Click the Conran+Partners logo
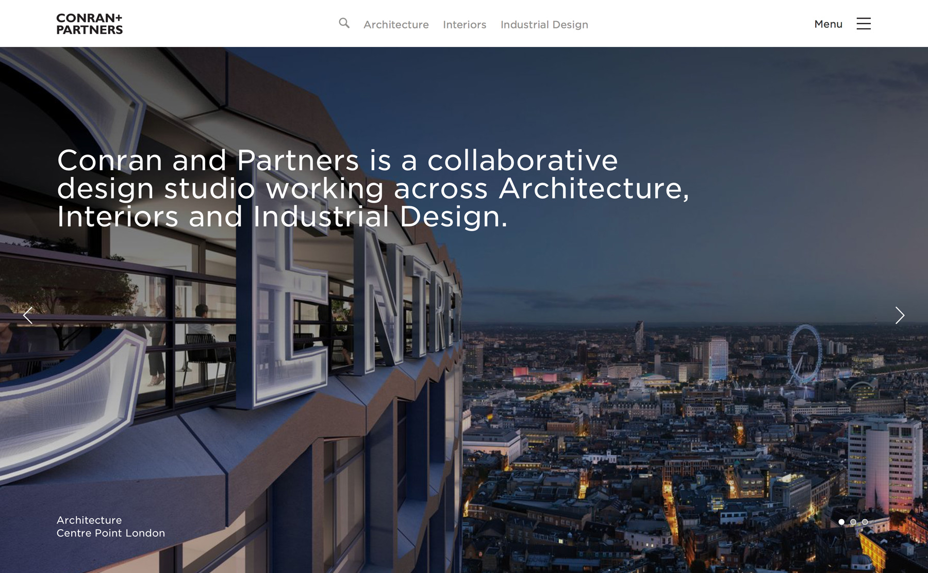 (90, 24)
